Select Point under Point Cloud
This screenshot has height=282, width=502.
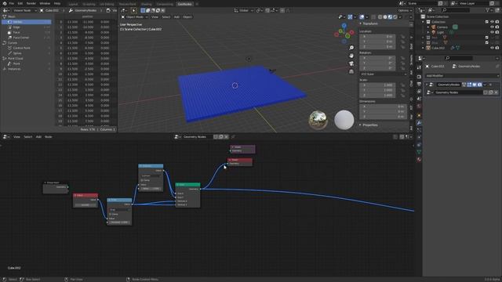[27, 63]
